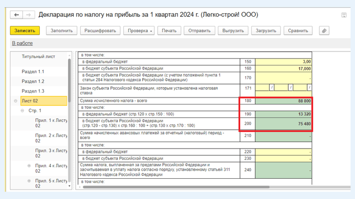Go back with the left arrow button
The image size is (355, 199).
coord(16,15)
